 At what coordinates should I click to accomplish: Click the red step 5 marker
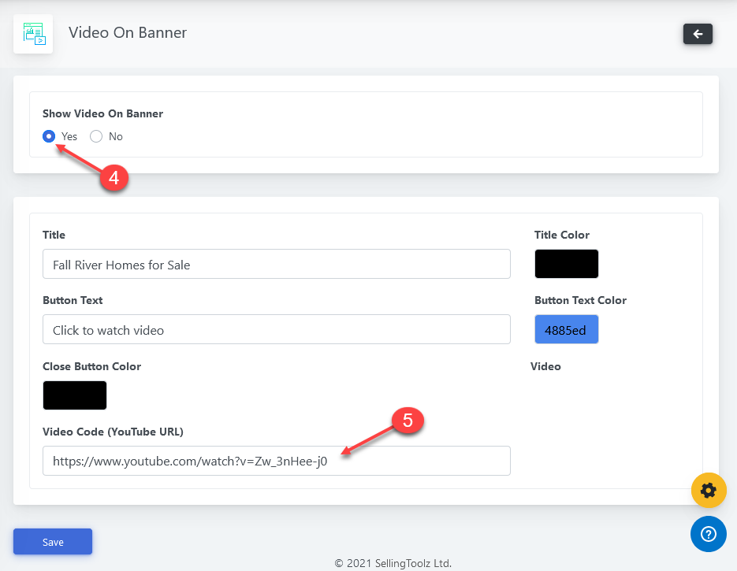pos(408,421)
